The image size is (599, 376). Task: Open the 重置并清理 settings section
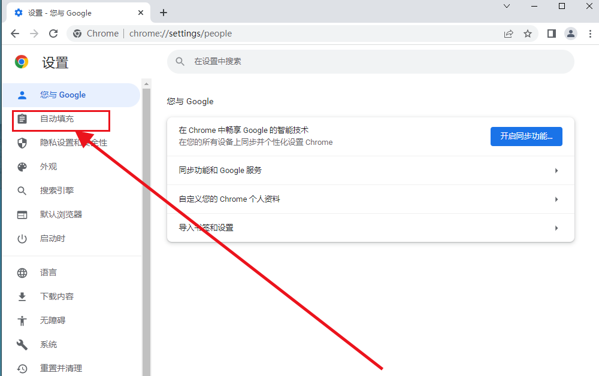click(71, 368)
